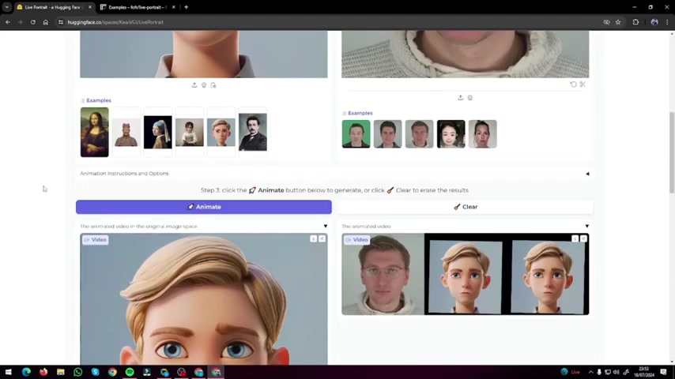Reload the current page

32,22
